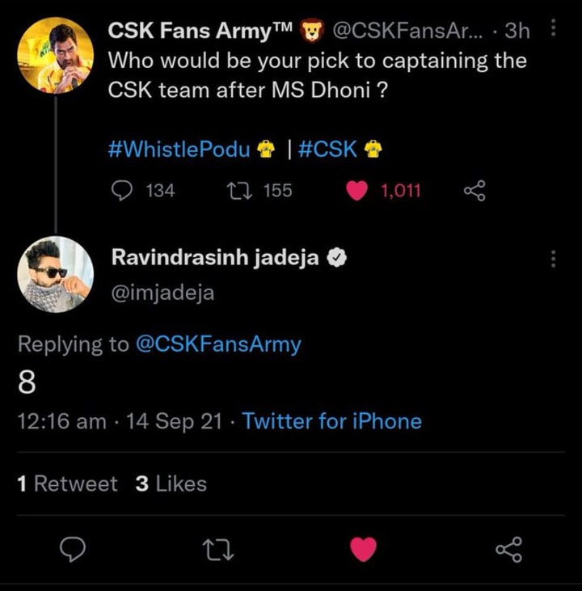
Task: Reply to the CSK Fans Army tweet
Action: point(120,191)
